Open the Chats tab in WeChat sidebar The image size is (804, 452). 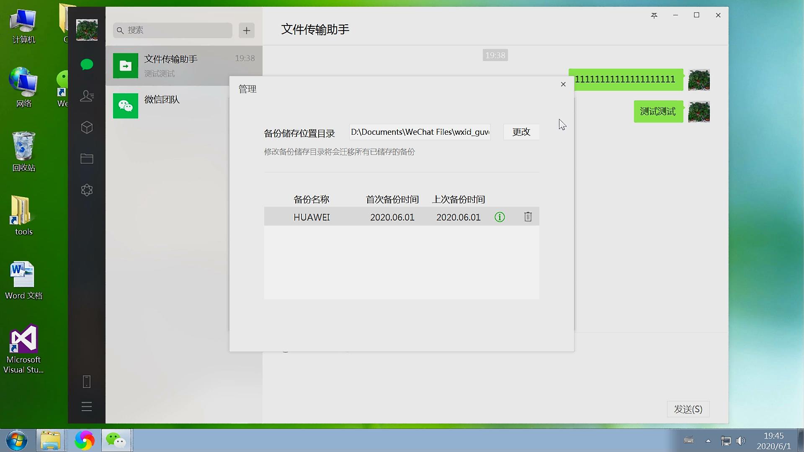[x=87, y=64]
